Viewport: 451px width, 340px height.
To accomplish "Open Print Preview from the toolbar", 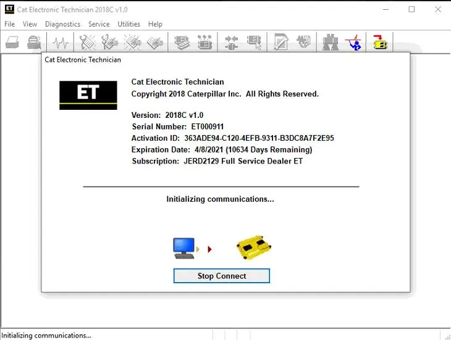I will click(34, 43).
